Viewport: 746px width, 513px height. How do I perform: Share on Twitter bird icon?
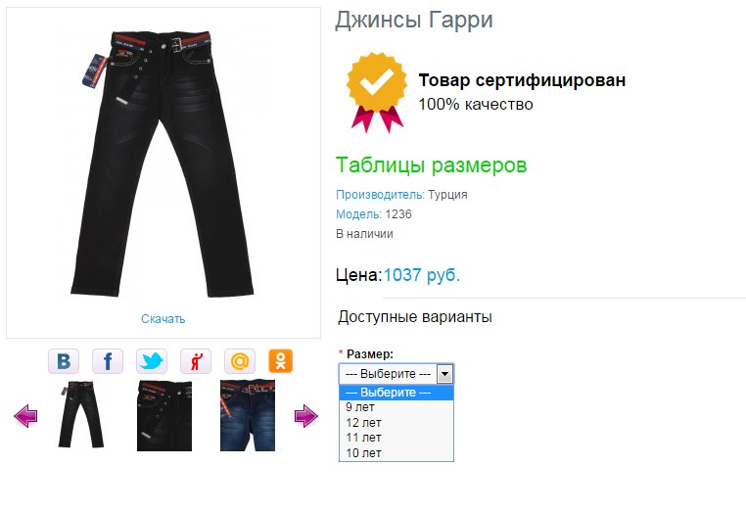click(152, 361)
